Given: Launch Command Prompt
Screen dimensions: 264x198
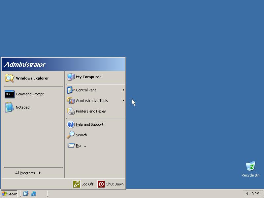Looking at the screenshot, I should pos(30,94).
